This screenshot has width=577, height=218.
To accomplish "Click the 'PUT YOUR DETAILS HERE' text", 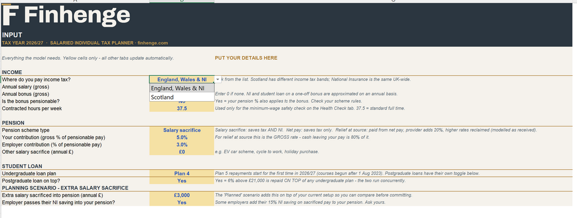I will 246,58.
